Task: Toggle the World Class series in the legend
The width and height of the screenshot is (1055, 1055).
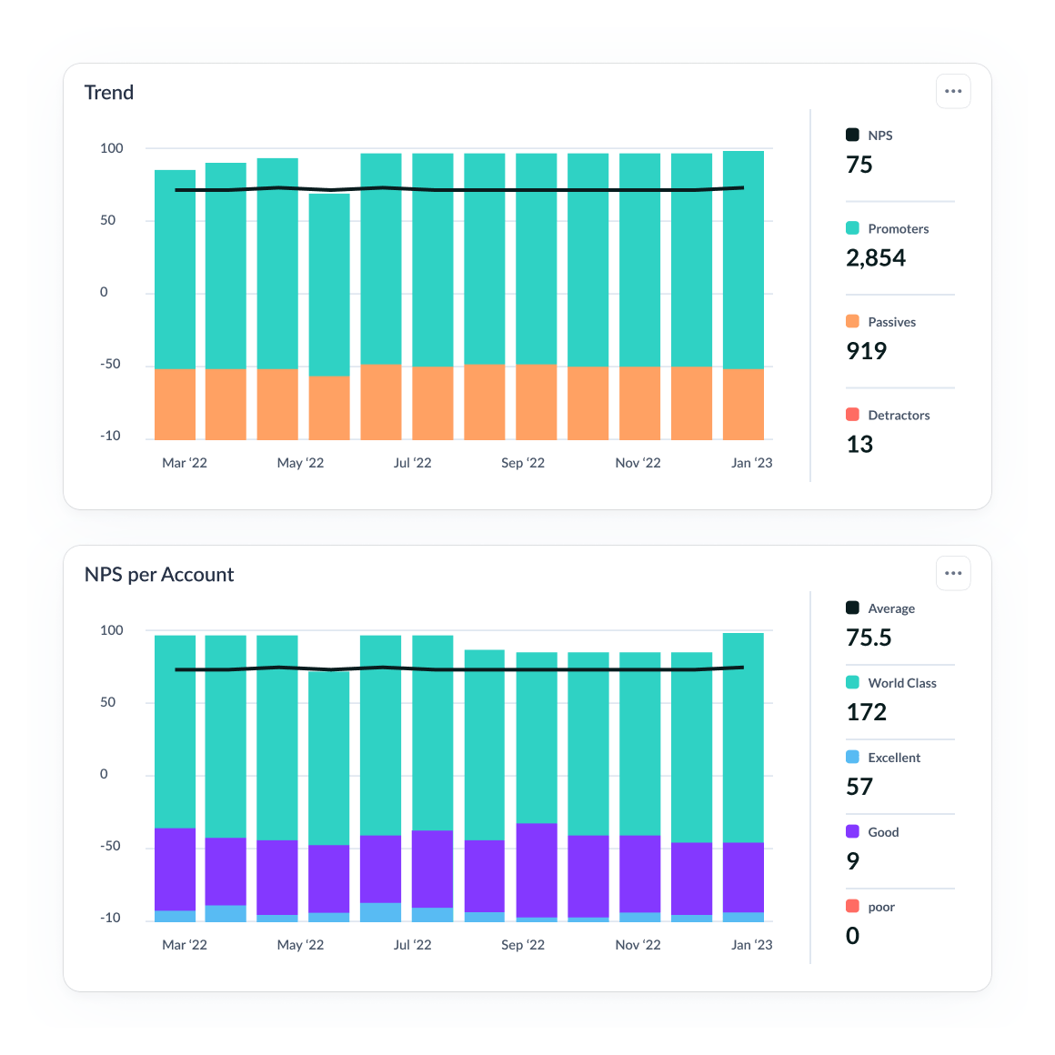Action: (x=902, y=682)
